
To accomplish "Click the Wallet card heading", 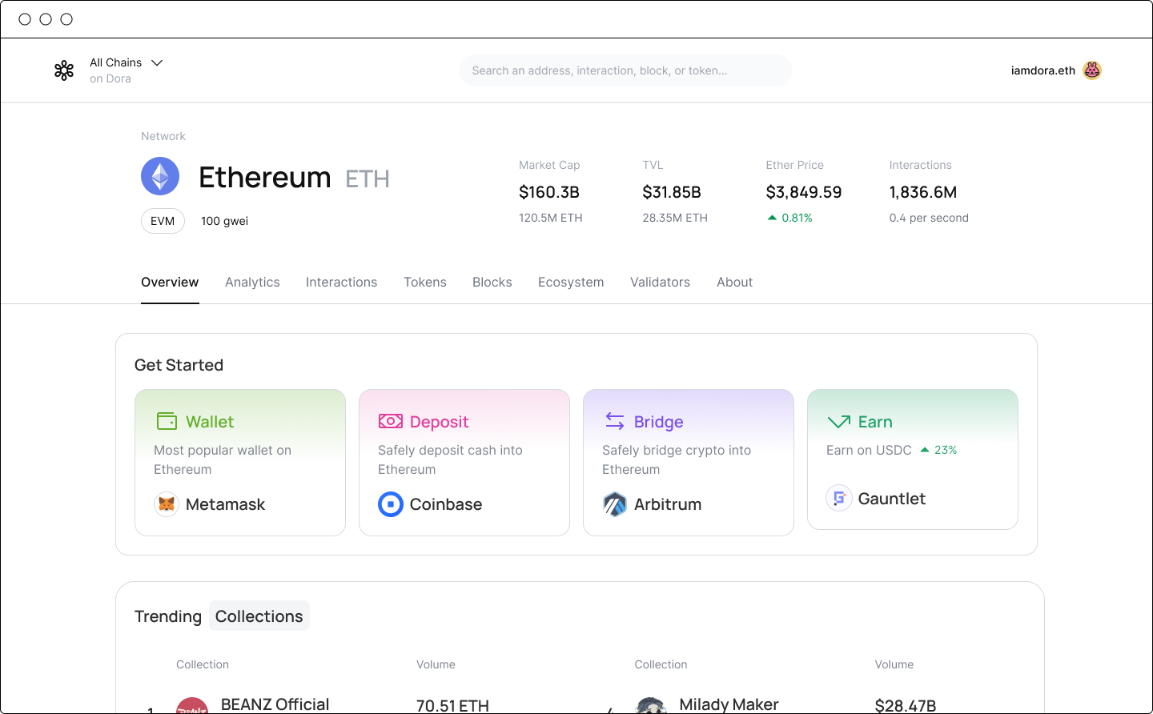I will click(210, 422).
